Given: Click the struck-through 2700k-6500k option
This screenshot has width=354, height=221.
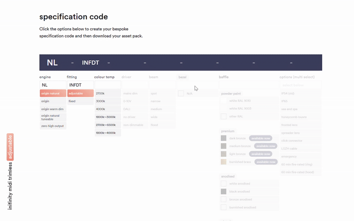Looking at the screenshot, I should click(x=108, y=125).
